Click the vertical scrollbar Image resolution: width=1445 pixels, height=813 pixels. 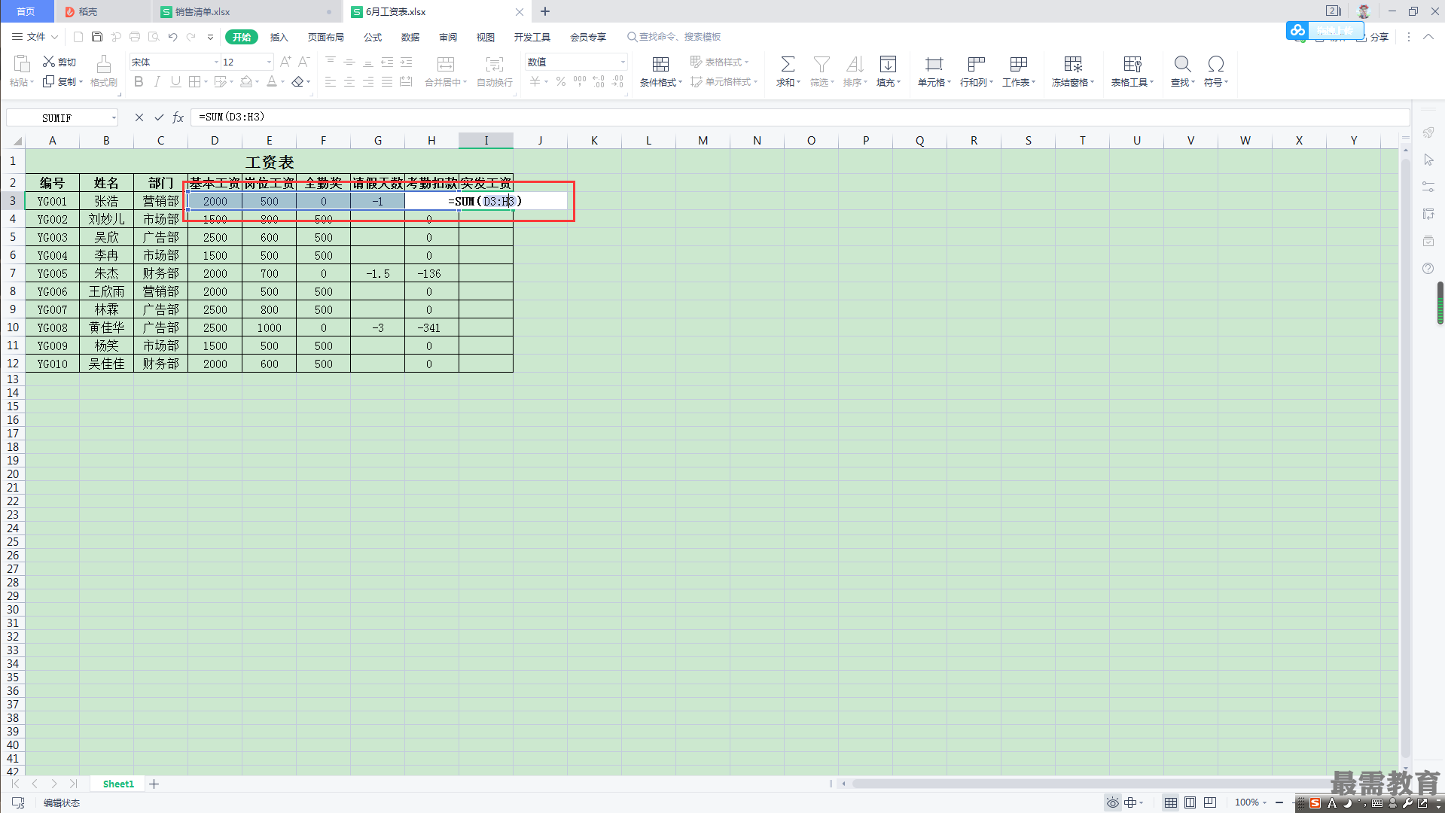1405,458
